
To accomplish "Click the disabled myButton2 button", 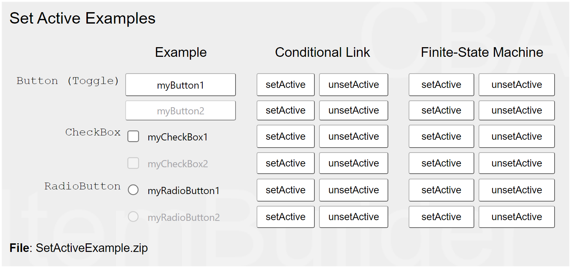I will [x=181, y=111].
